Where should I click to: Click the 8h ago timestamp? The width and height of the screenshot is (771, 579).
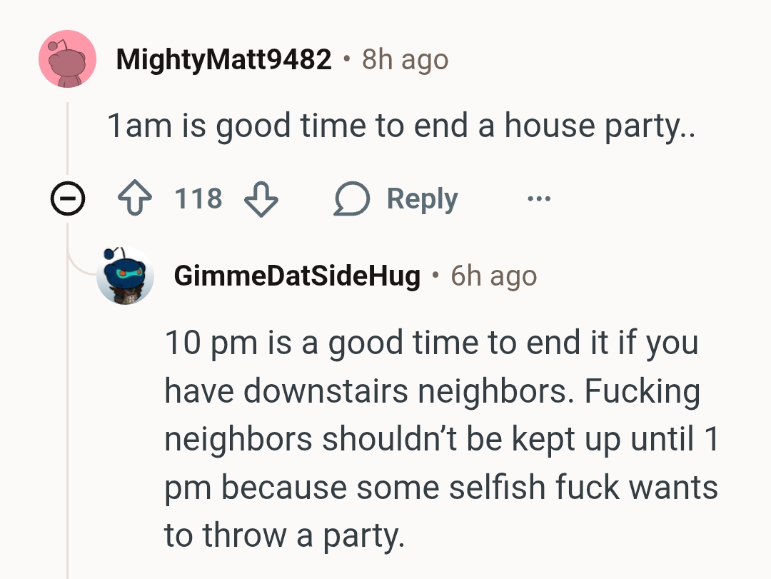[x=405, y=60]
